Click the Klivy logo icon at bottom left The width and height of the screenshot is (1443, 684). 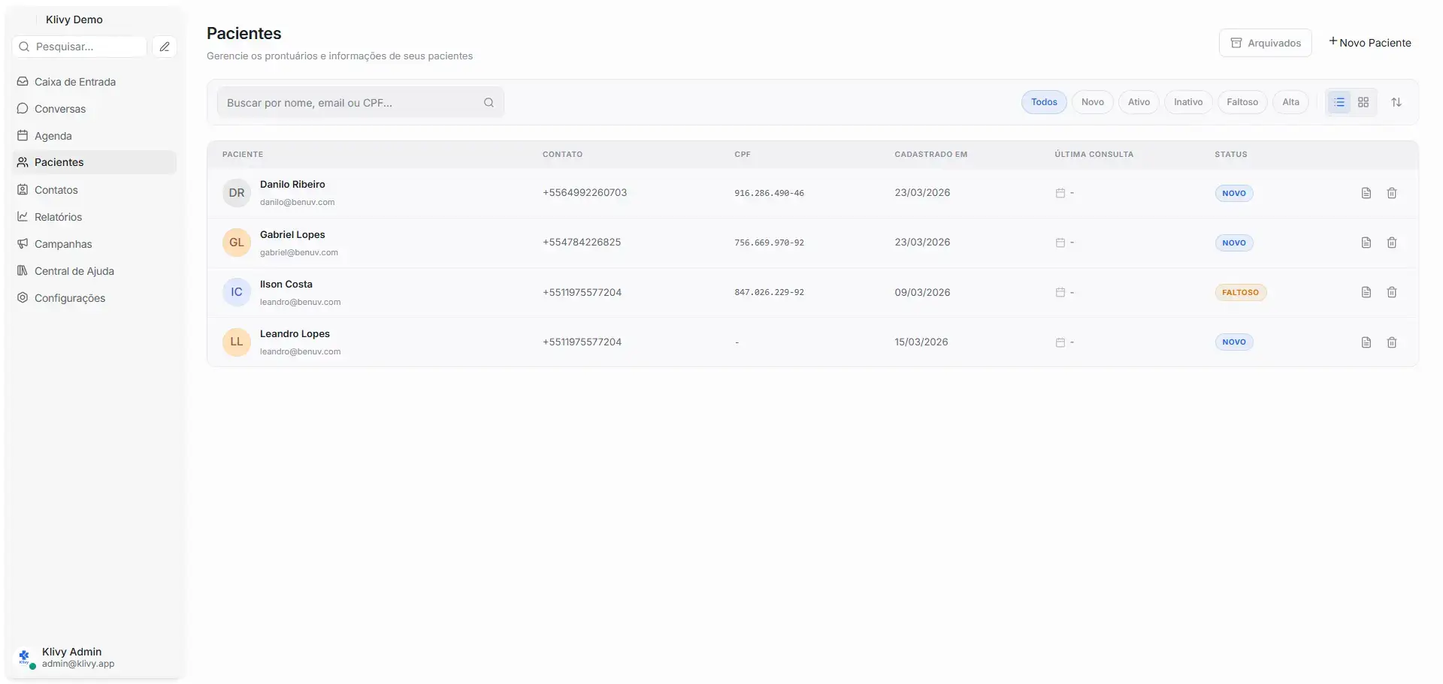[24, 657]
